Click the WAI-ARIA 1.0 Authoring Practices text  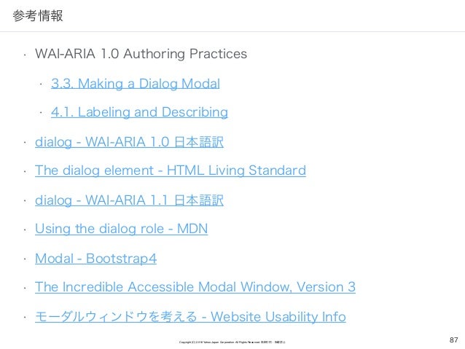click(141, 54)
